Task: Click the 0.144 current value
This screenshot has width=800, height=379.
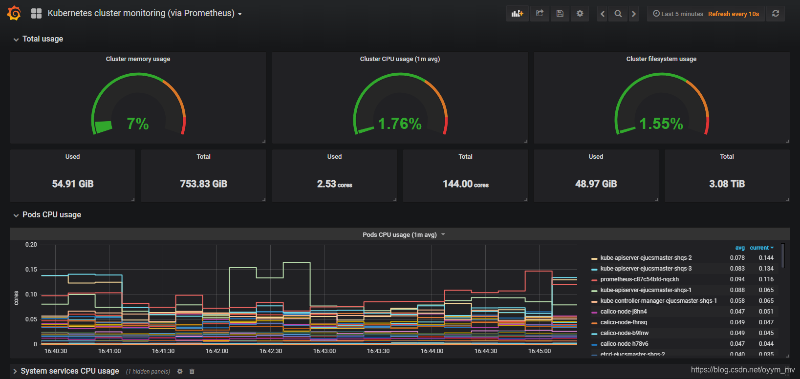Action: point(766,258)
